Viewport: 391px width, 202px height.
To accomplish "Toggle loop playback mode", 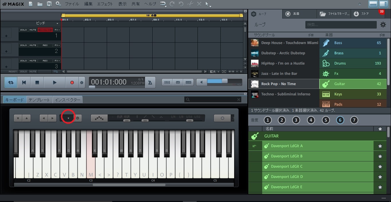I will coord(11,83).
